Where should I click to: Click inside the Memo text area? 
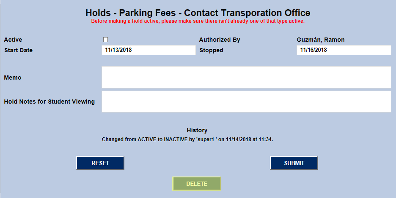[246, 77]
